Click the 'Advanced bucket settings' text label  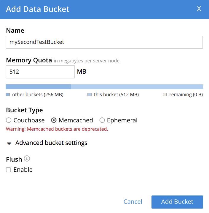point(51,143)
